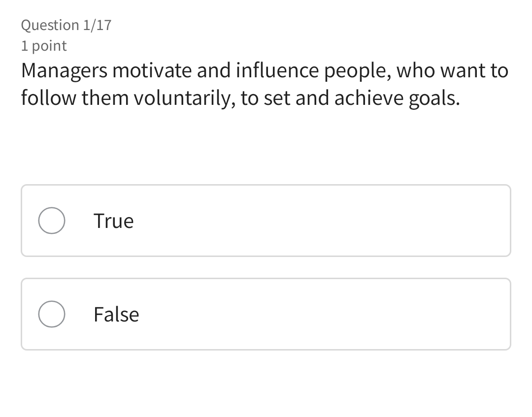Click the question statement text
Screen dimensions: 532x417
point(264,84)
